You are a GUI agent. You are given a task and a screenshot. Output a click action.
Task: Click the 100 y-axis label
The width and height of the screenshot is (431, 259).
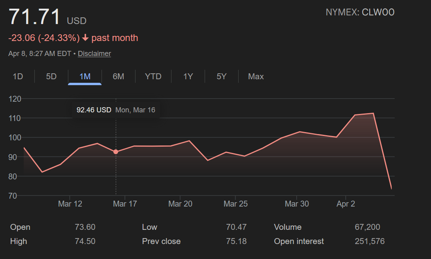pyautogui.click(x=15, y=138)
